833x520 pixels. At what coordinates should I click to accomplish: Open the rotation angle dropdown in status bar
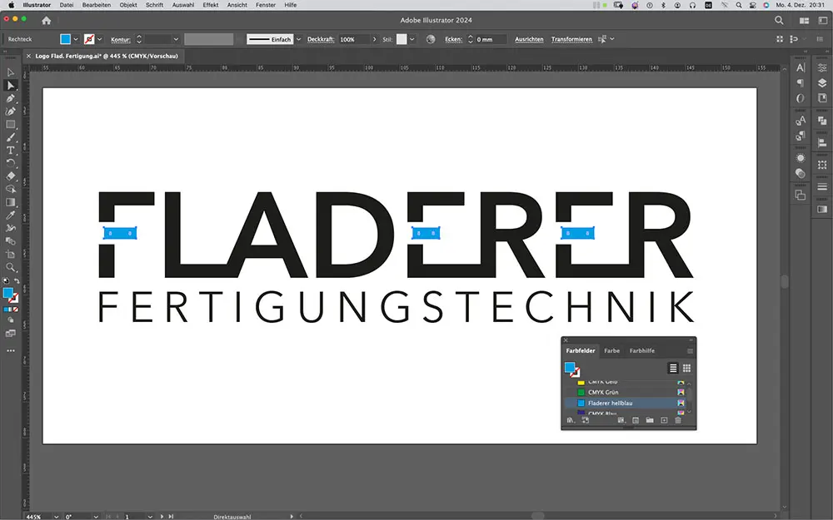click(96, 517)
